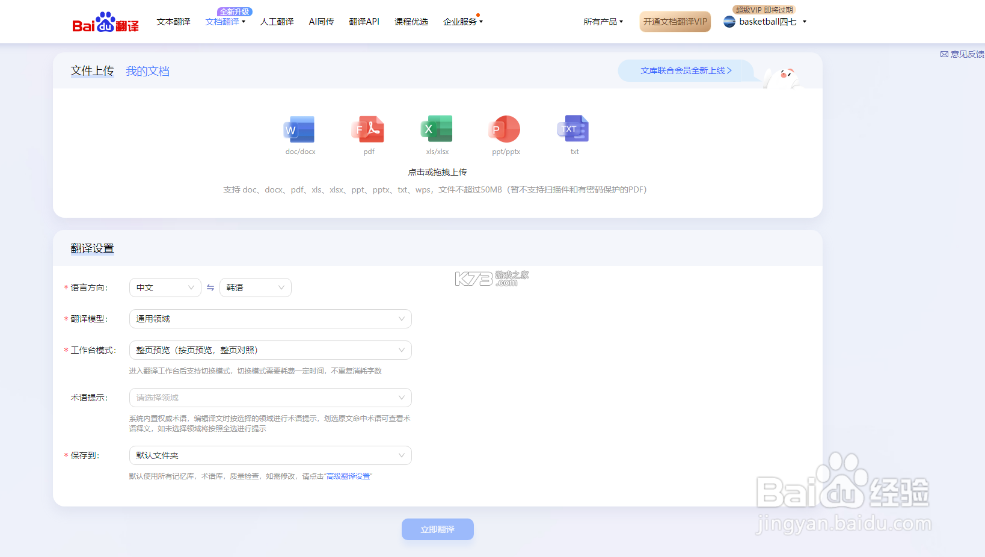Select the pdf file icon
This screenshot has width=985, height=557.
point(368,129)
